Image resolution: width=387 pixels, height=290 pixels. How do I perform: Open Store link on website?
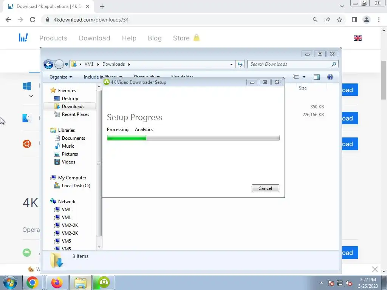[x=181, y=38]
